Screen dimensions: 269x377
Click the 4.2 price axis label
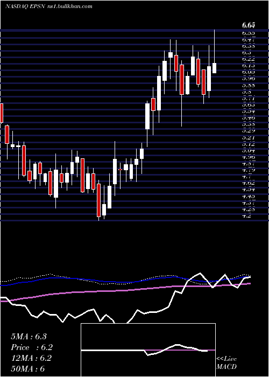click(247, 215)
